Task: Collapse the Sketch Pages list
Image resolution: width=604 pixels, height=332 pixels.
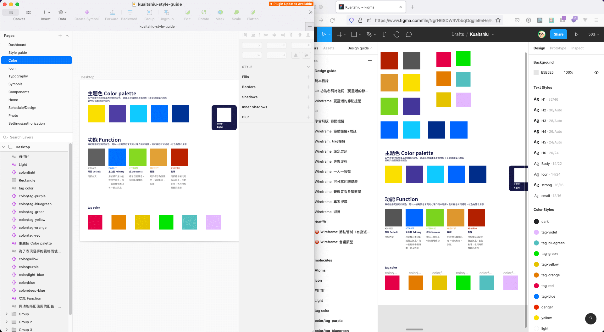Action: (x=67, y=36)
